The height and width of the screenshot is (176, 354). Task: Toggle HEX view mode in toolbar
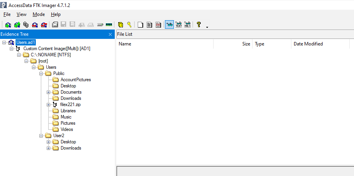pos(188,25)
